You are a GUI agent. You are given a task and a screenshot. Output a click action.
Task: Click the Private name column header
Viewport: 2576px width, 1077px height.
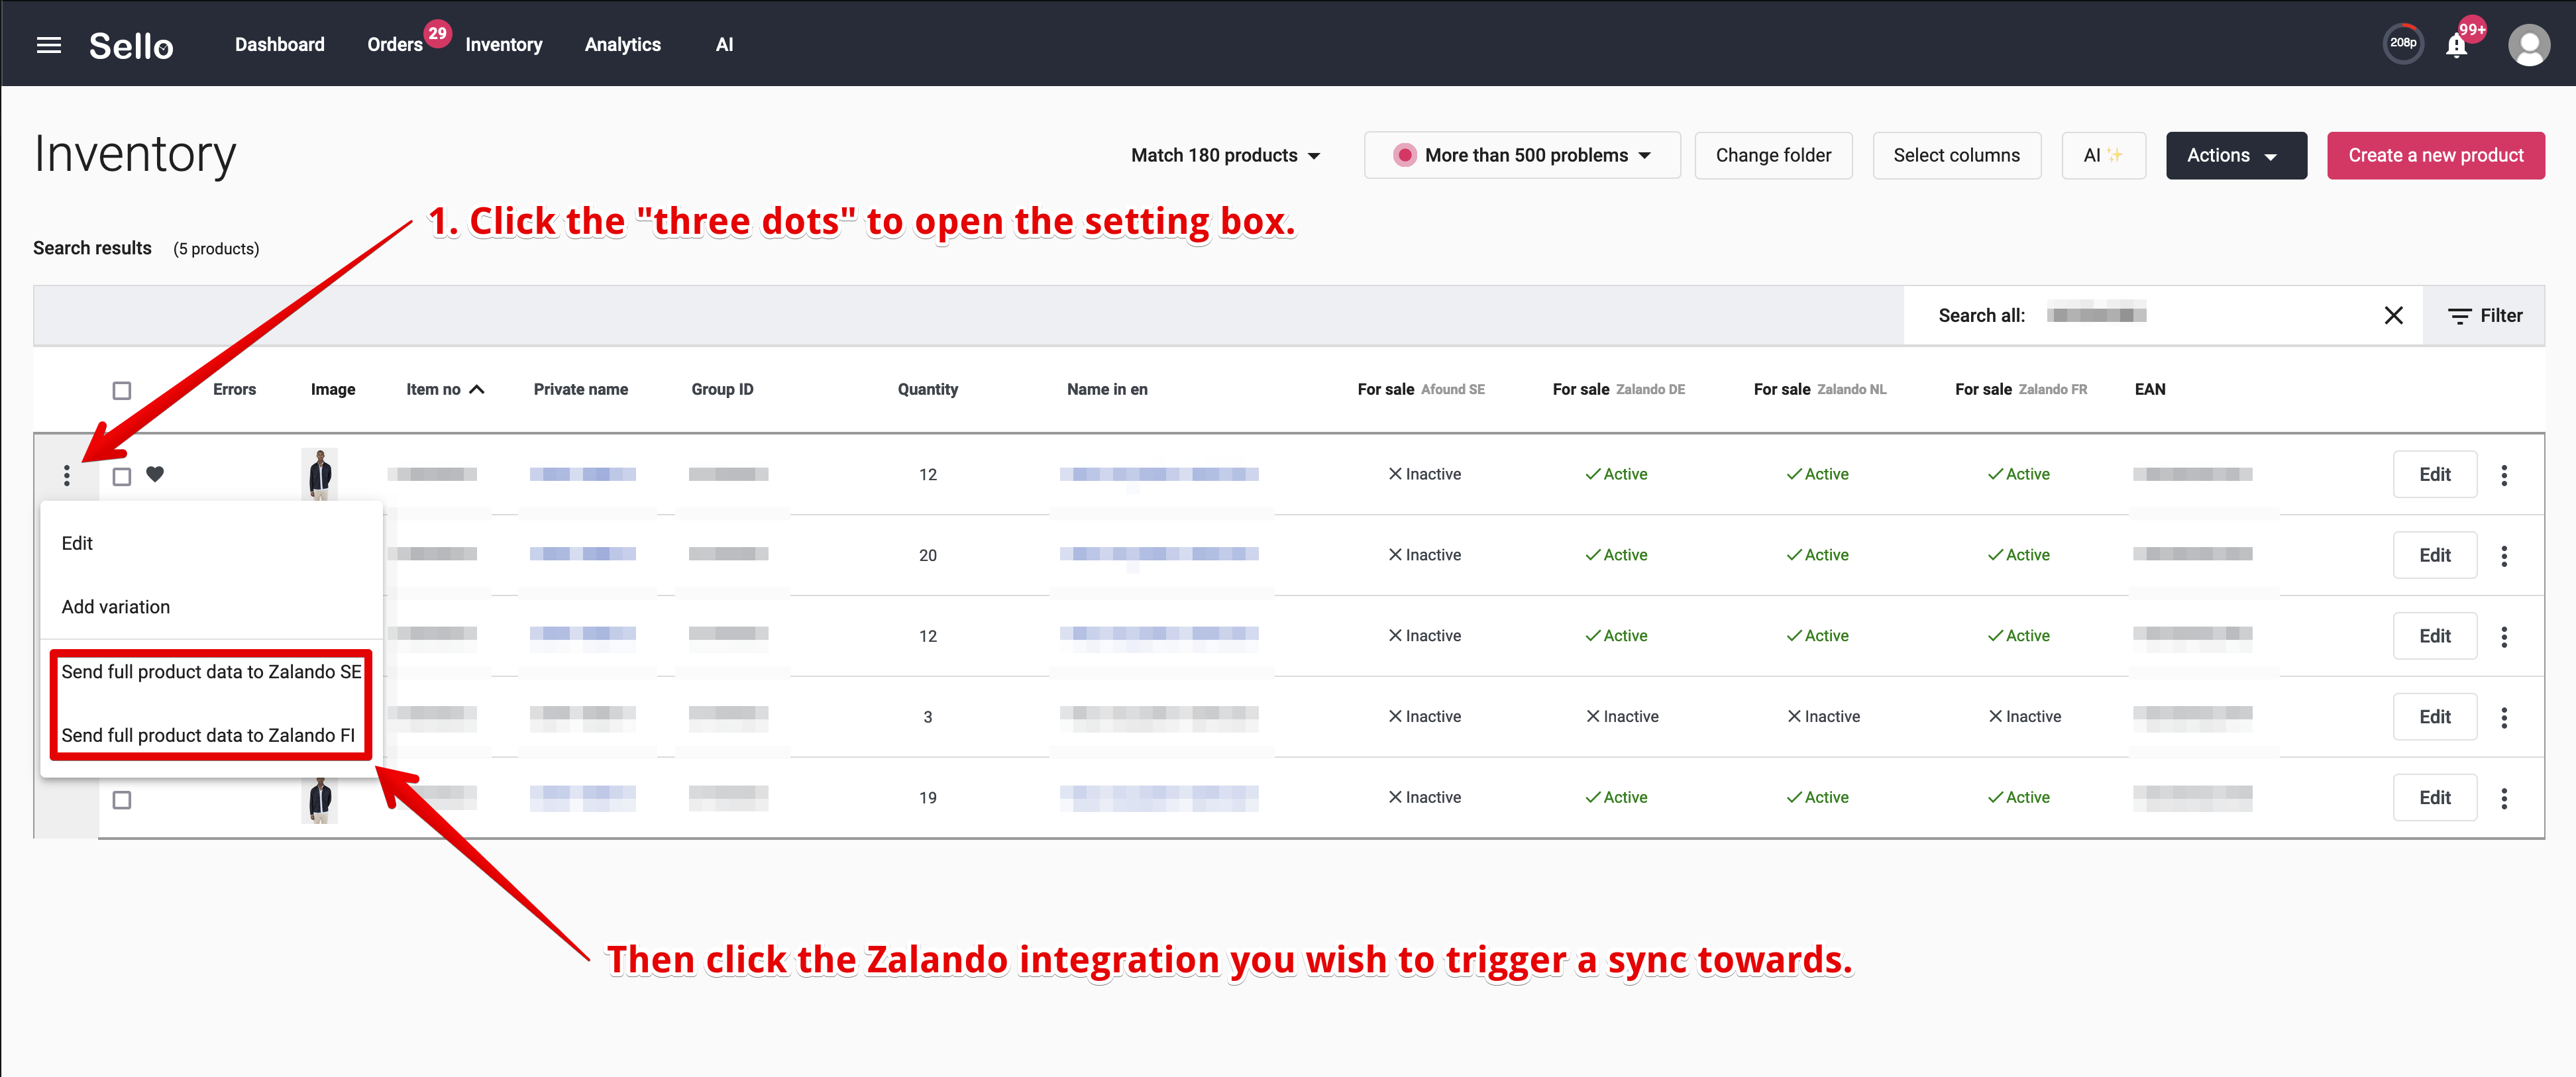pos(580,390)
